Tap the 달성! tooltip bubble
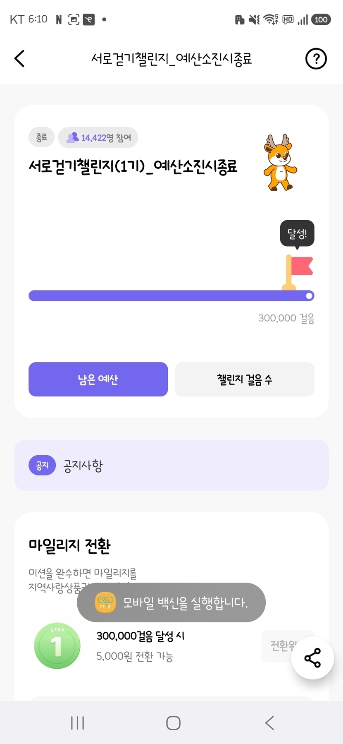 click(297, 233)
